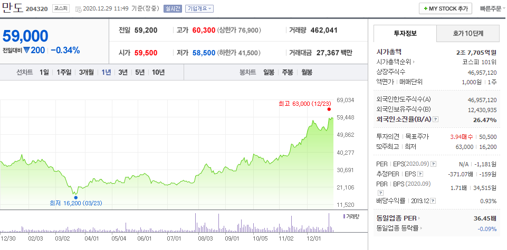Select the 10년 line chart period

tap(158, 72)
